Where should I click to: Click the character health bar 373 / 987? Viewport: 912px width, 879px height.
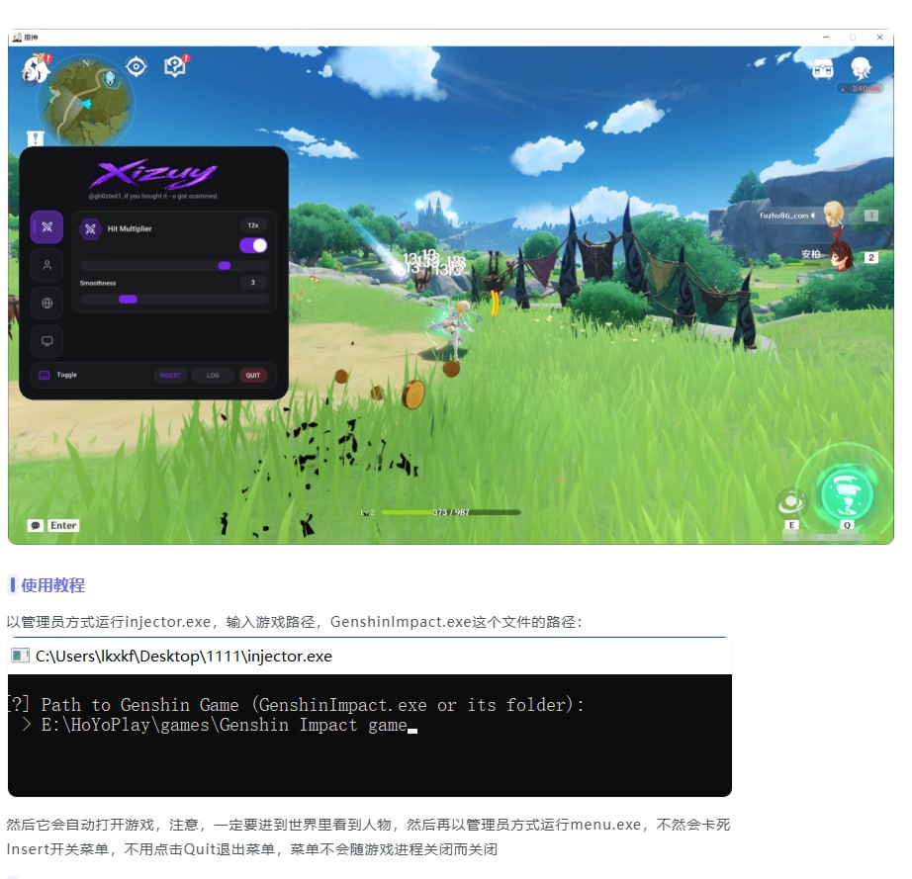[451, 512]
